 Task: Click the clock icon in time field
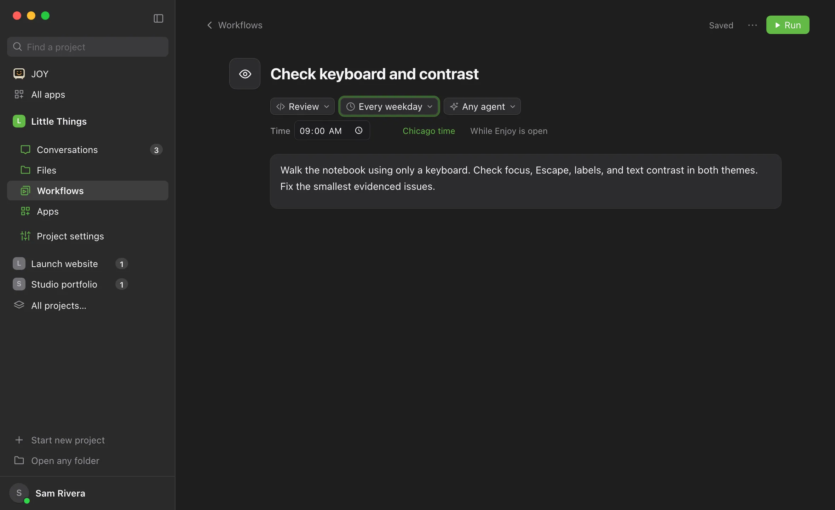coord(359,131)
